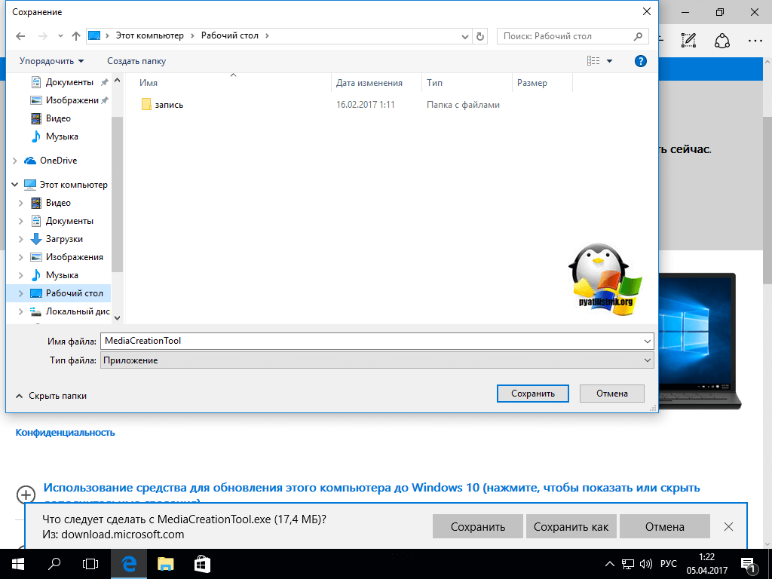Sort by Имя column header

click(149, 83)
